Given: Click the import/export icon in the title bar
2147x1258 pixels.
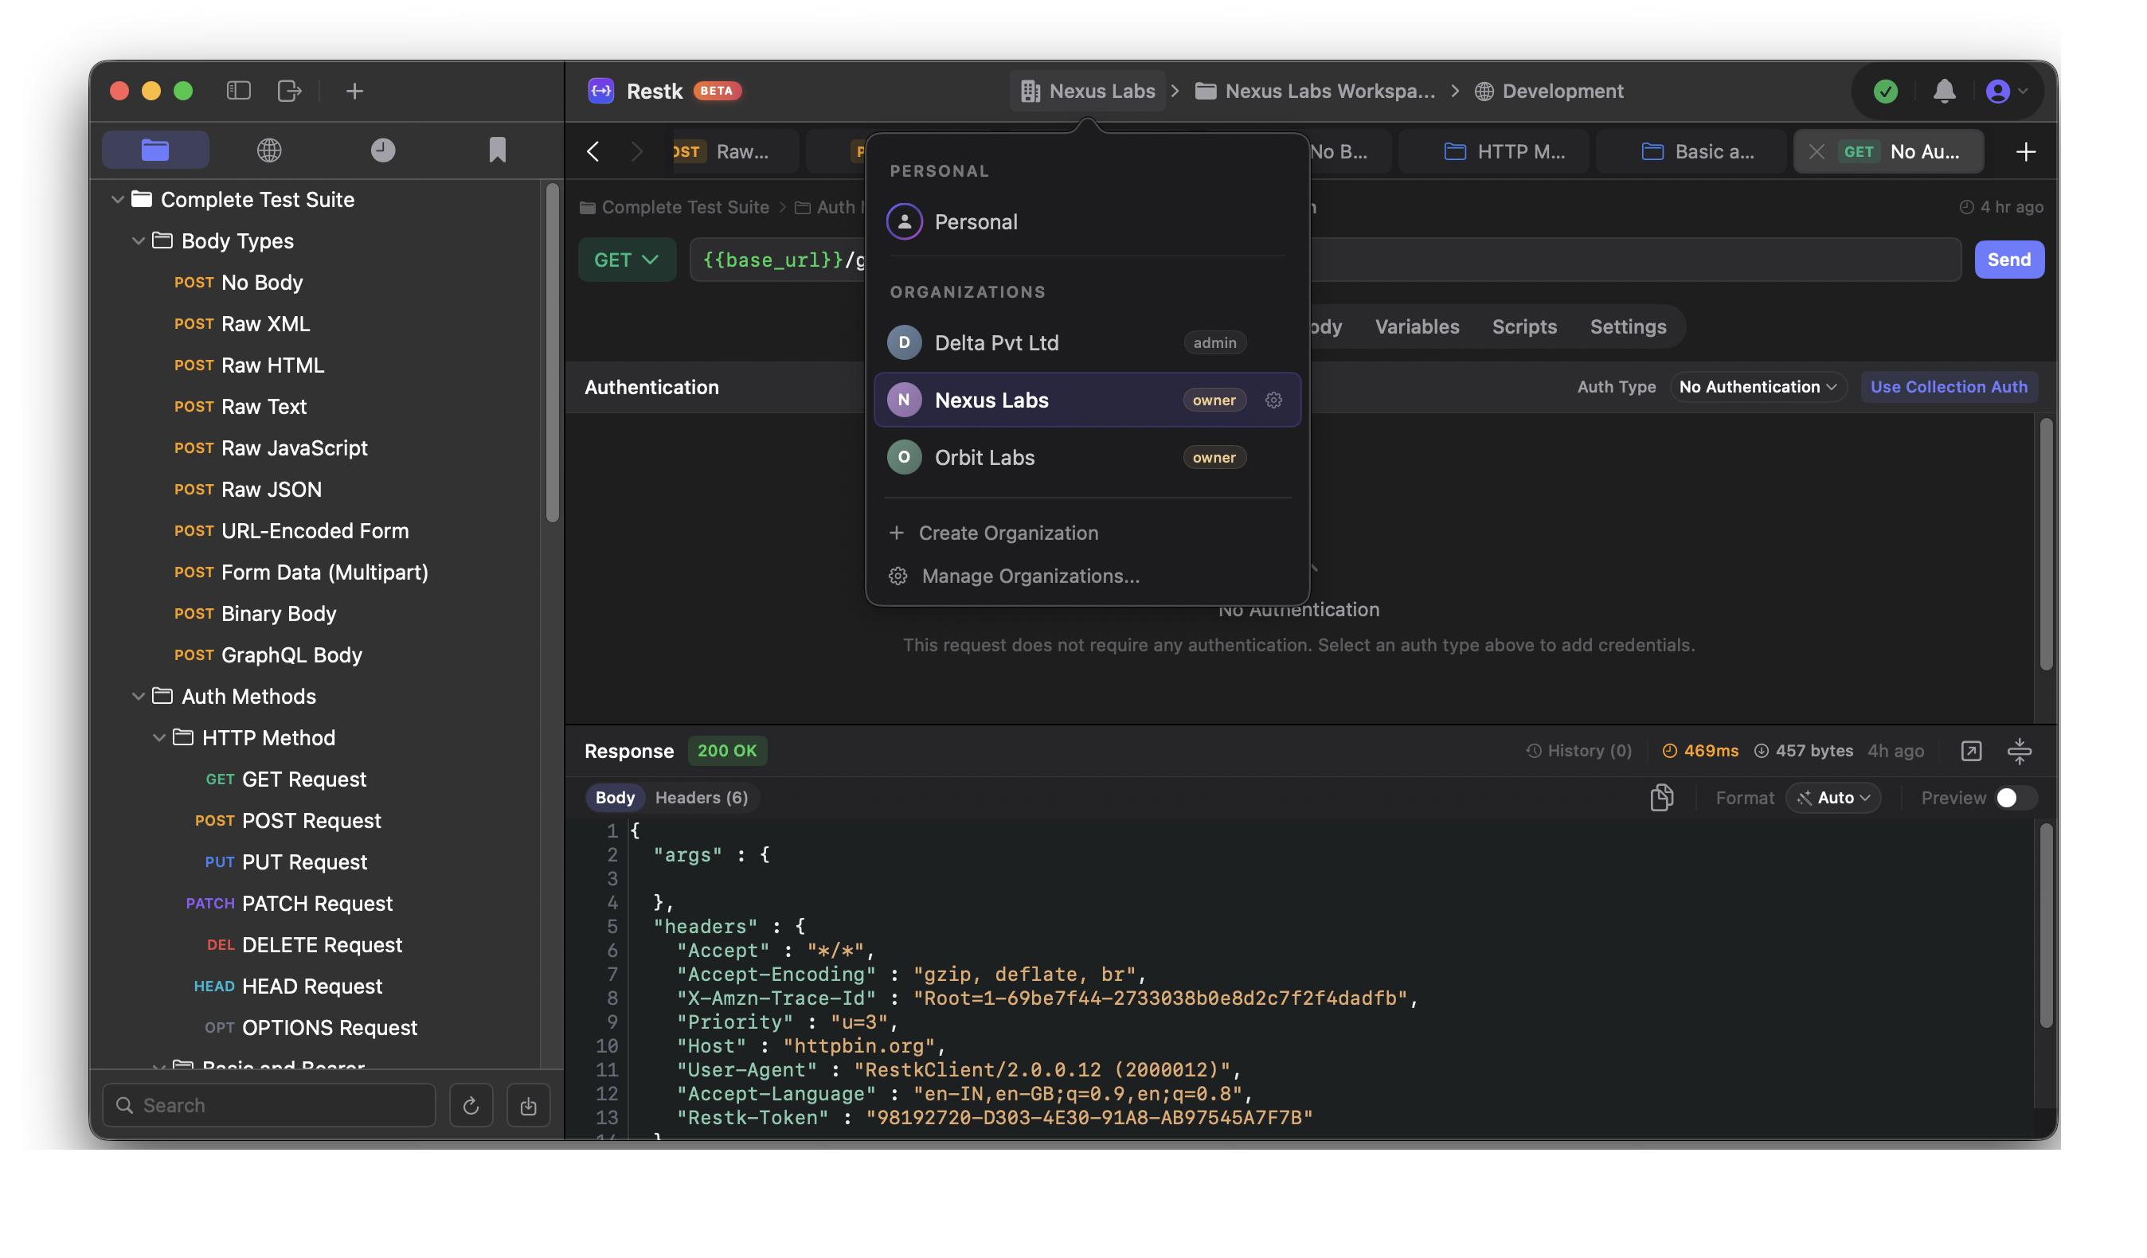Looking at the screenshot, I should pos(290,90).
